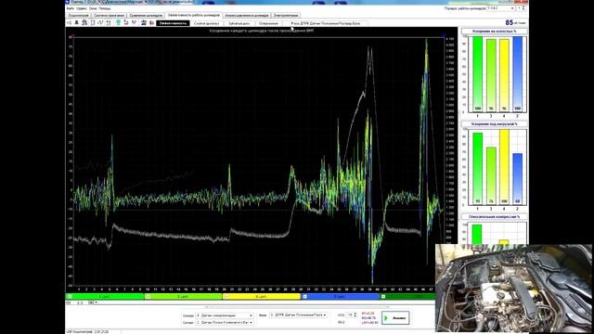Click the small waveform icon before the dark blue icon

pyautogui.click(x=134, y=23)
